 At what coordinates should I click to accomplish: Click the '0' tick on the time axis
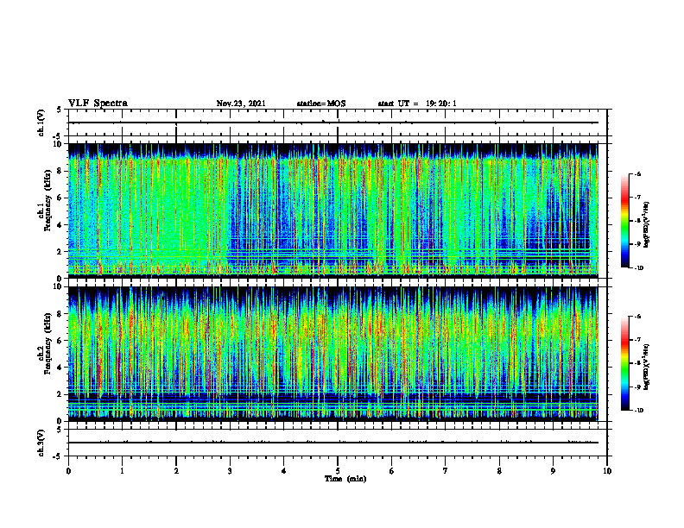[68, 471]
